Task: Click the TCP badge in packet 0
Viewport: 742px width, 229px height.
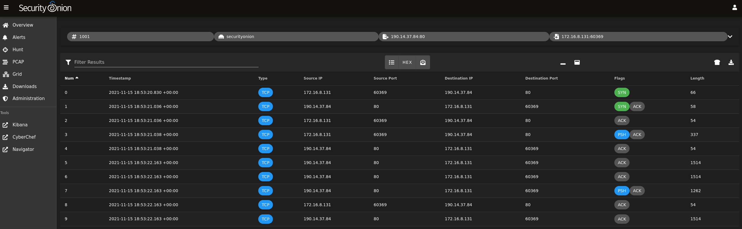Action: point(265,92)
